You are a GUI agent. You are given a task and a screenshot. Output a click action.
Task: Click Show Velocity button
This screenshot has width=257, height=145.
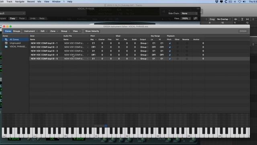(92, 31)
